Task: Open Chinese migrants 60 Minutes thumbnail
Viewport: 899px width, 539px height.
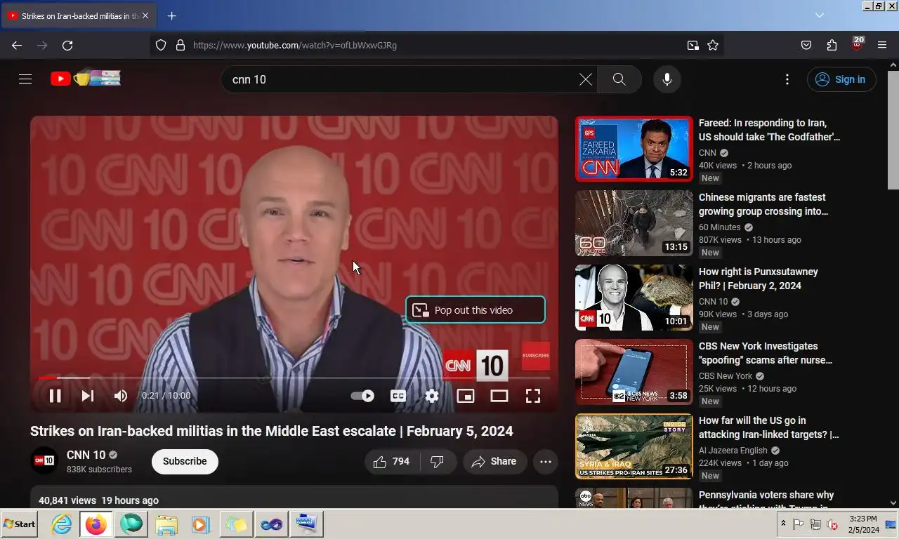Action: point(634,223)
